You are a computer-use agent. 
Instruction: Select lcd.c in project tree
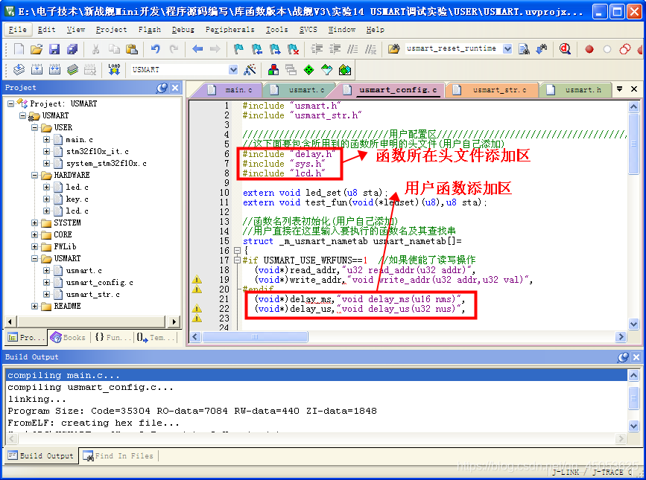(x=77, y=211)
